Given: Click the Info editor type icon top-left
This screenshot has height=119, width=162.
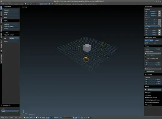Looking at the screenshot, I should [2, 4].
